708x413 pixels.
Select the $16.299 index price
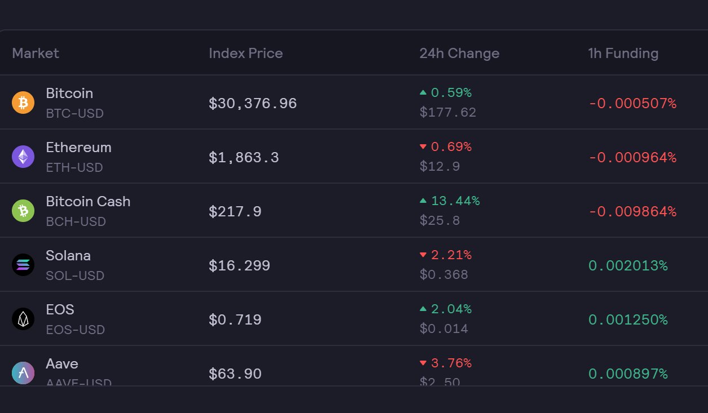[239, 265]
